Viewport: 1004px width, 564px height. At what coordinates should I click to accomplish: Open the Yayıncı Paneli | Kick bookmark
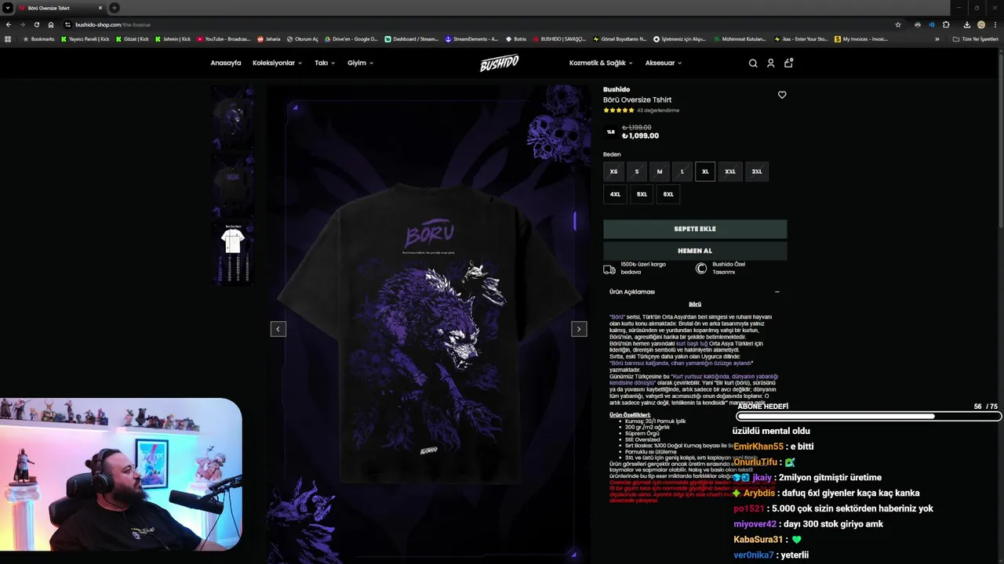tap(85, 39)
